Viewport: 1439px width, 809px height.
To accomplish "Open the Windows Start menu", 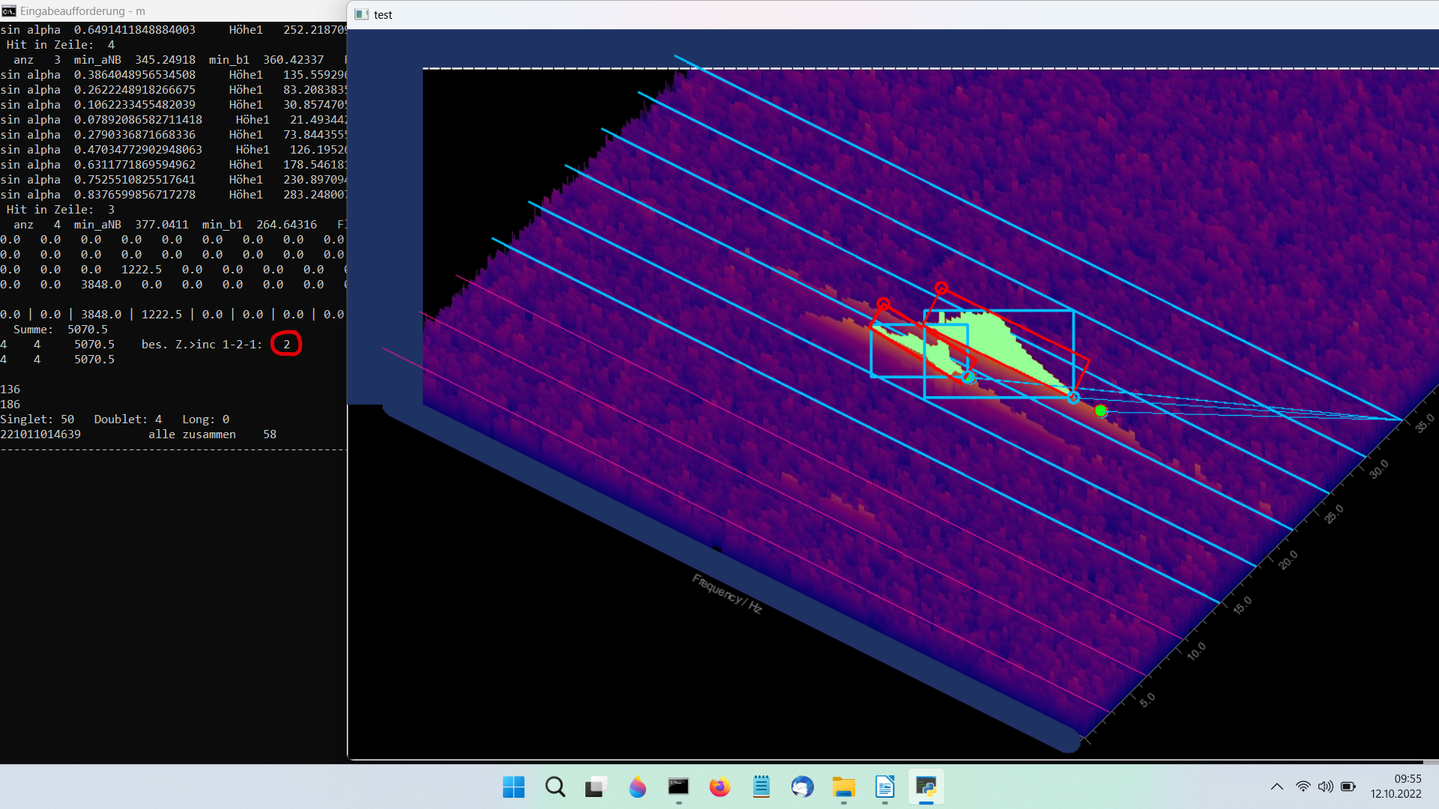I will (x=513, y=787).
